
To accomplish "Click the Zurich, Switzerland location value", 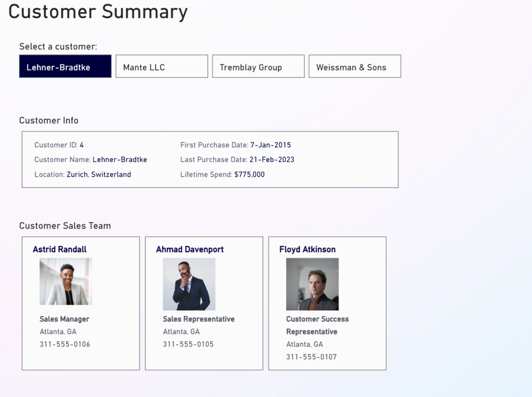I will point(99,175).
